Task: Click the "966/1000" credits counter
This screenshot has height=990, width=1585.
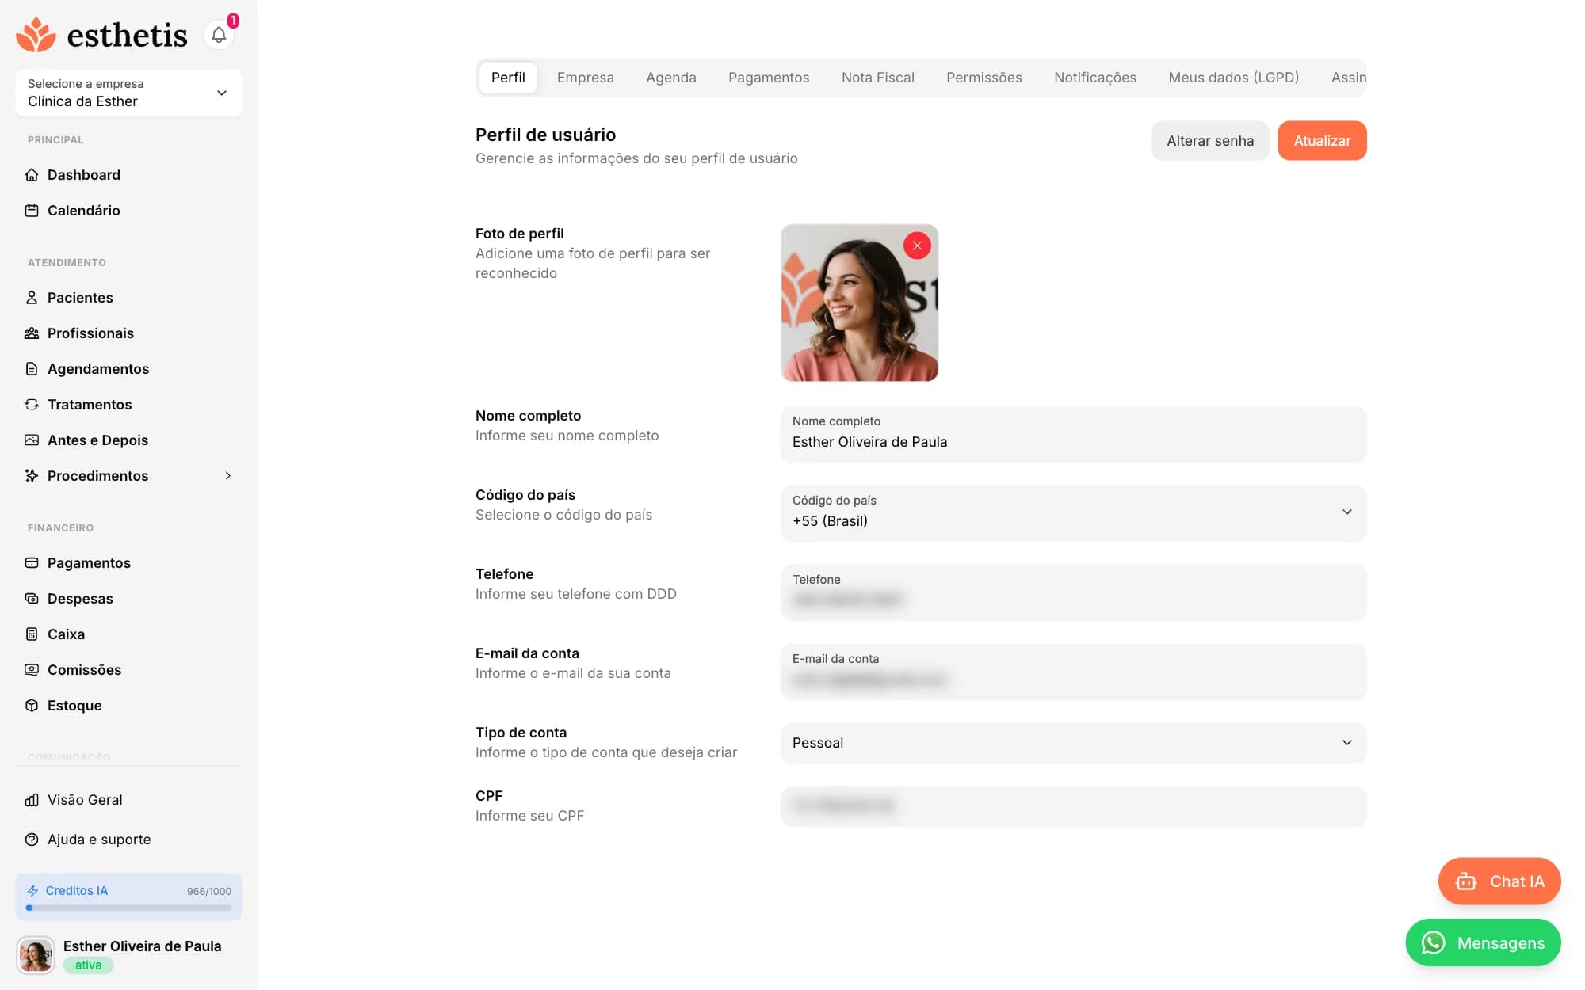Action: coord(209,891)
